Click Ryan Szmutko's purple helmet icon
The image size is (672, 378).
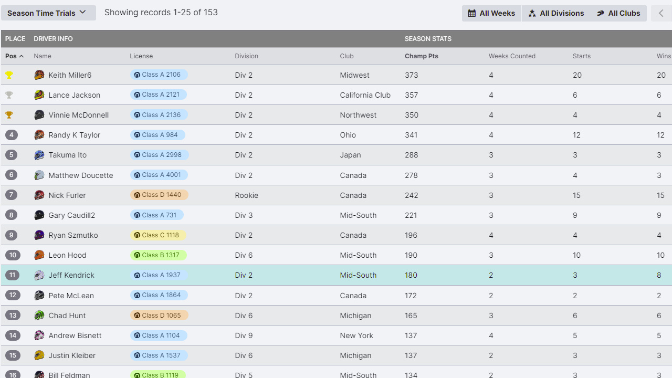(x=39, y=235)
